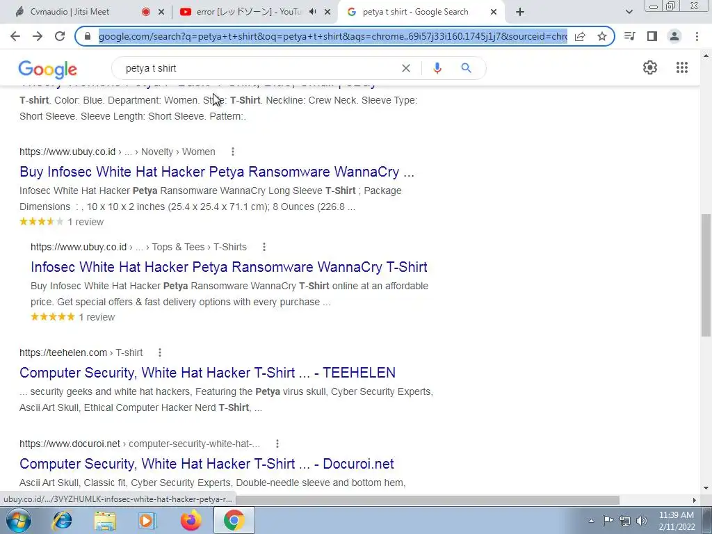Screen dimensions: 712x534
Task: Go back to previous page
Action: (x=15, y=36)
